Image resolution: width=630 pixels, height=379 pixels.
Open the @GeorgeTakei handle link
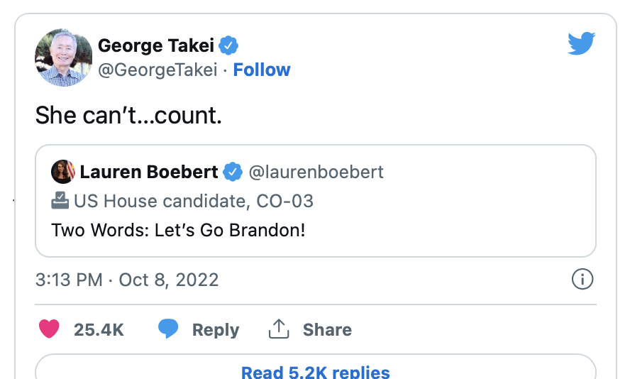click(157, 70)
